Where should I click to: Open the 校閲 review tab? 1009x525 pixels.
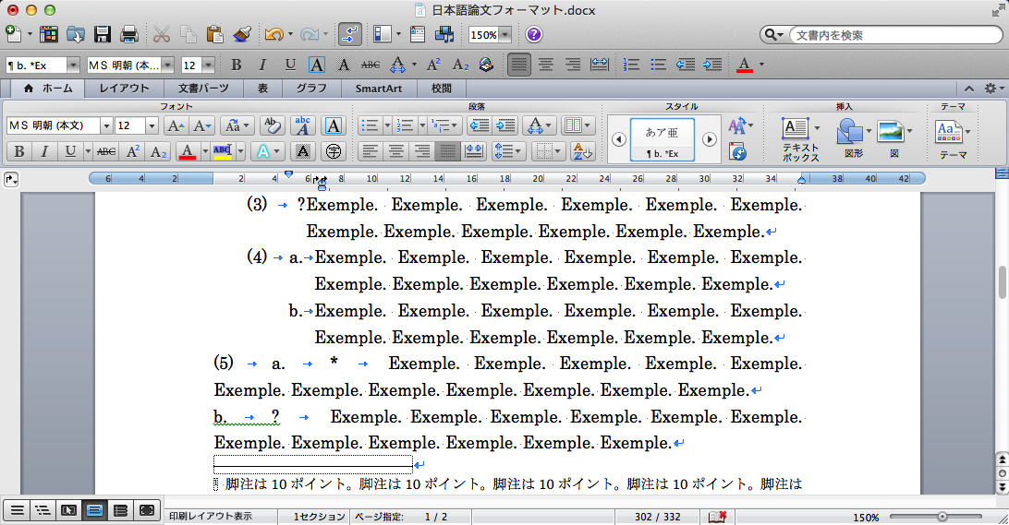pos(442,89)
